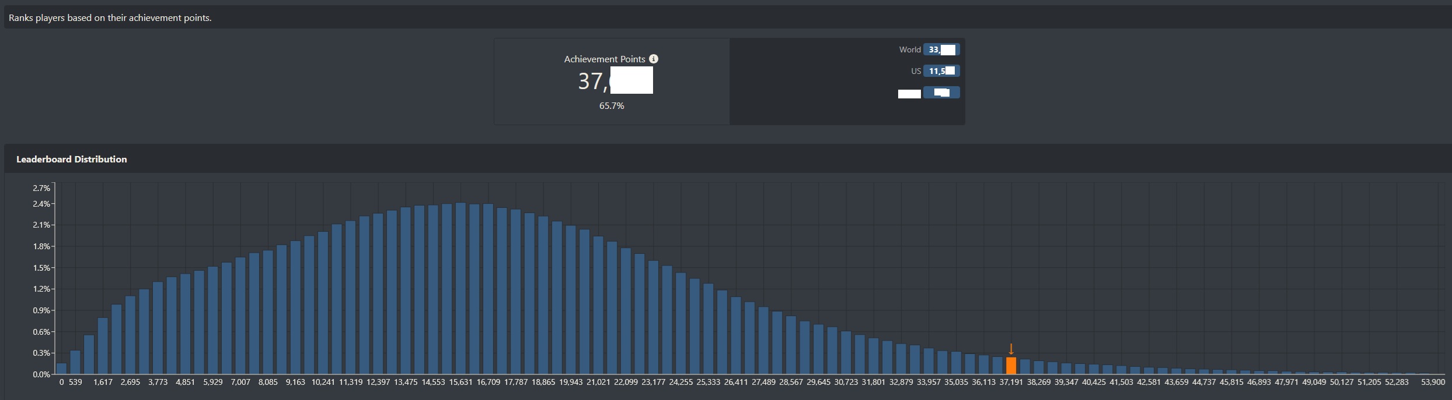Viewport: 1452px width, 400px height.
Task: Click the bar above the 26,411 label
Action: [736, 335]
